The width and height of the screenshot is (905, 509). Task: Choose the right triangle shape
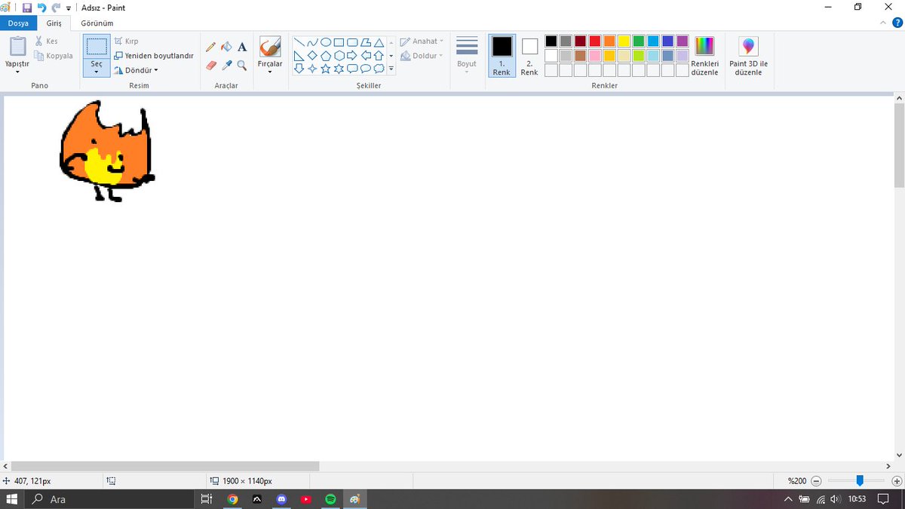(299, 56)
